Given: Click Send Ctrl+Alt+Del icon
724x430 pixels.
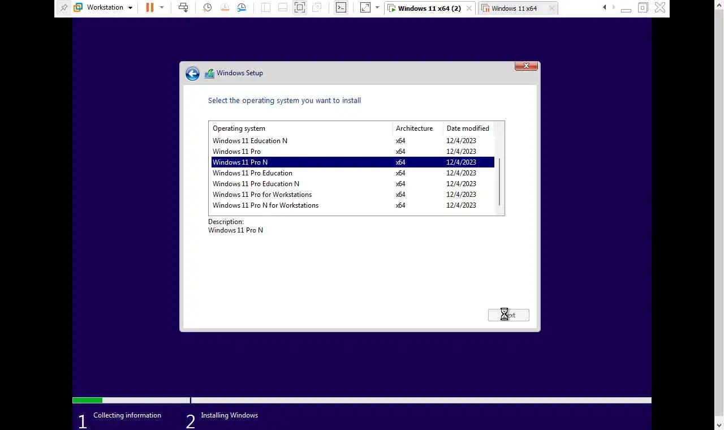Looking at the screenshot, I should (x=183, y=8).
